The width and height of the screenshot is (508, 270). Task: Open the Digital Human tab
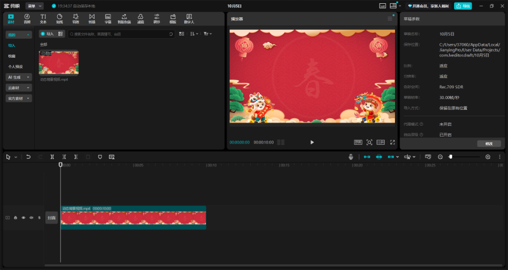point(189,19)
